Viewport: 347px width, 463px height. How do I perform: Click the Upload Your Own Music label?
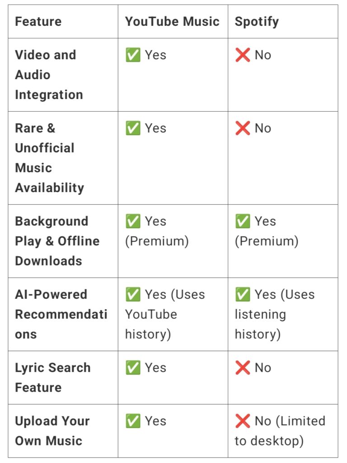[52, 431]
